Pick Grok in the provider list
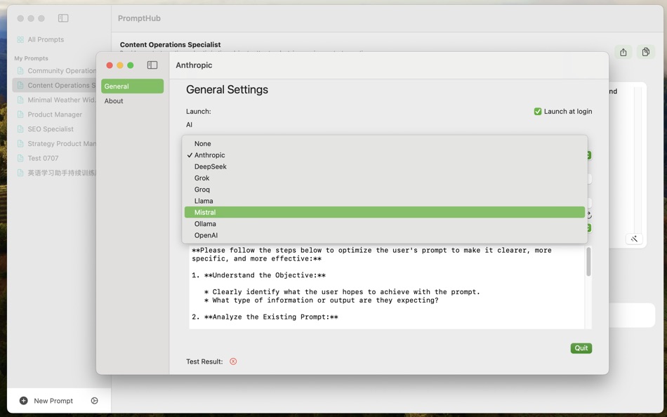 coord(385,178)
